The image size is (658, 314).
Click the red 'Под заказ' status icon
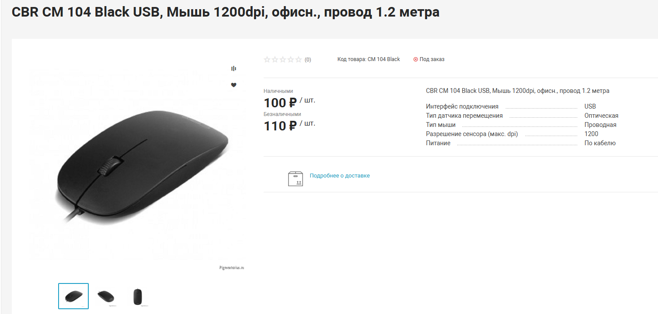[x=415, y=59]
